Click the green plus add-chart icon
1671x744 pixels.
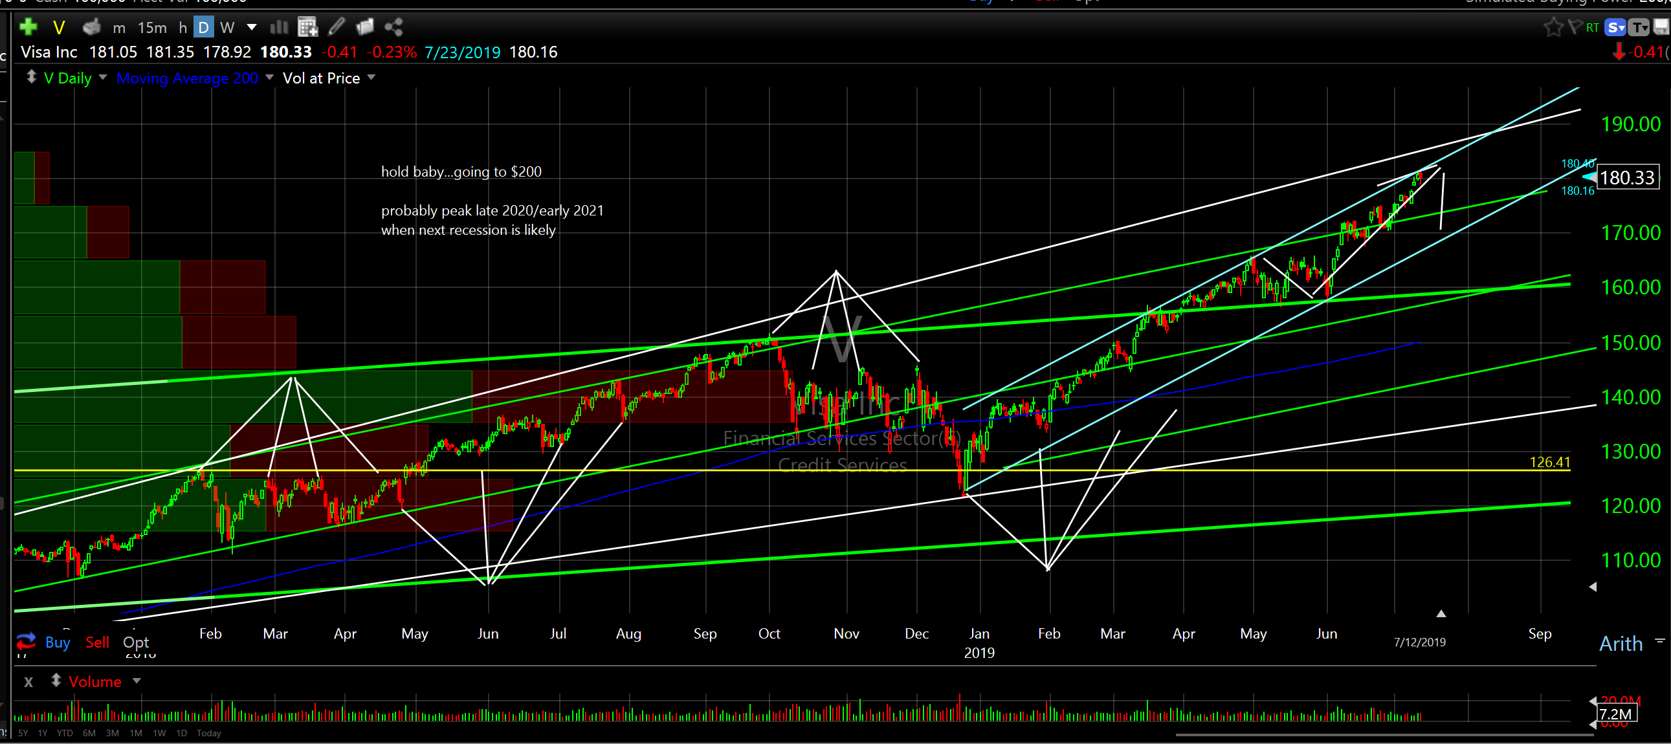click(28, 27)
